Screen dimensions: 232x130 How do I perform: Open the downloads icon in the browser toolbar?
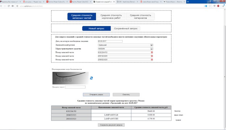223,6
